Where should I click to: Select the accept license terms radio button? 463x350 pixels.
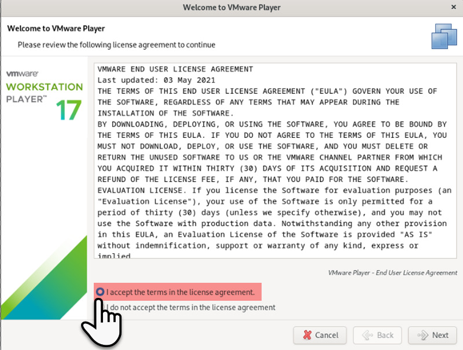(101, 292)
